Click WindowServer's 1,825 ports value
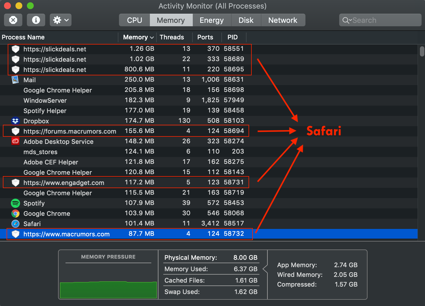Viewport: 425px width, 306px height. tap(210, 100)
